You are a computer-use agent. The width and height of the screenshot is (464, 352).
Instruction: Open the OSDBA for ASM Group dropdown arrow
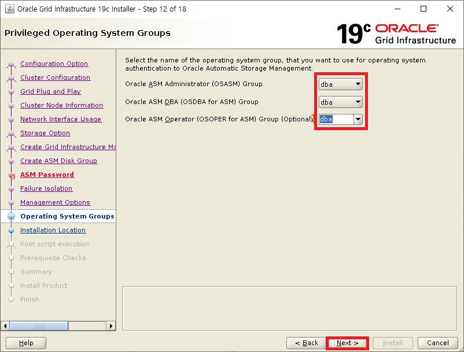(x=358, y=102)
